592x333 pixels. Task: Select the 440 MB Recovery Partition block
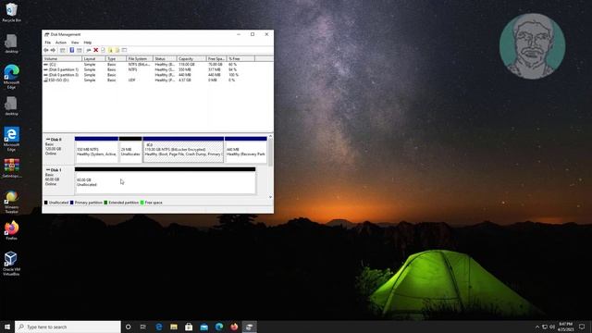pyautogui.click(x=246, y=150)
